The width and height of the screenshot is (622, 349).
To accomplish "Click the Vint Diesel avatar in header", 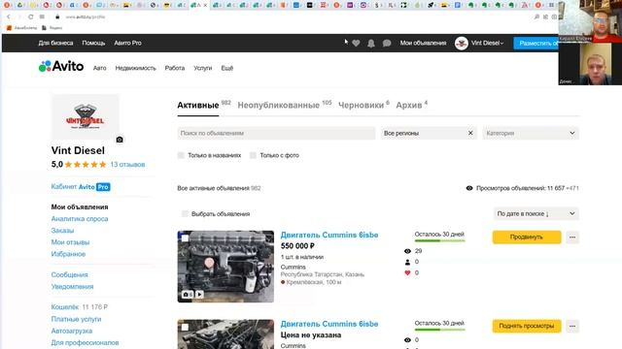I will point(462,43).
